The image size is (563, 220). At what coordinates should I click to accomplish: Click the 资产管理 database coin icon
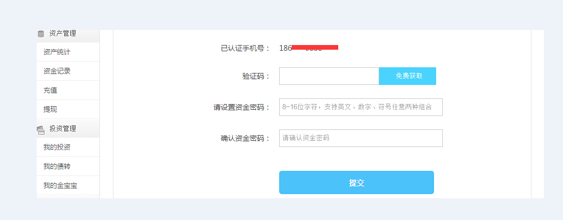[x=41, y=34]
